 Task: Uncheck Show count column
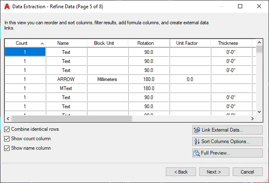pyautogui.click(x=7, y=139)
